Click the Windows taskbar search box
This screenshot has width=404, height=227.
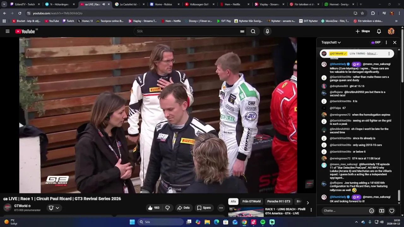click(x=160, y=222)
